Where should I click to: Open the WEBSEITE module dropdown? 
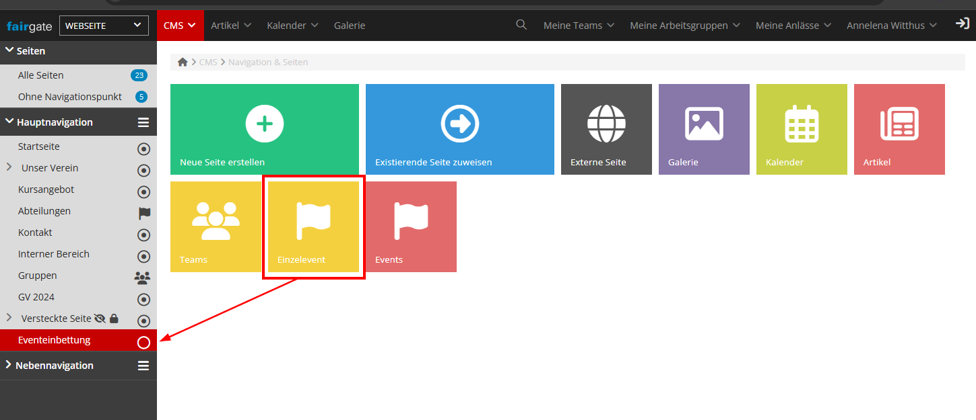click(x=104, y=26)
